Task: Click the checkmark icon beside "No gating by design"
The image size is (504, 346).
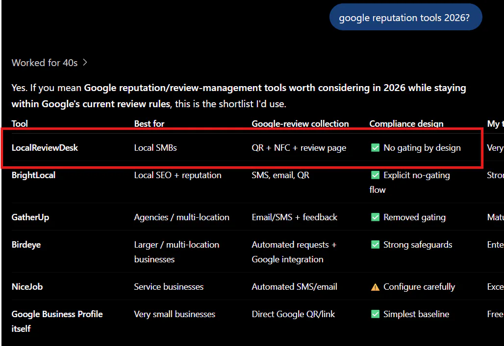Action: tap(375, 148)
